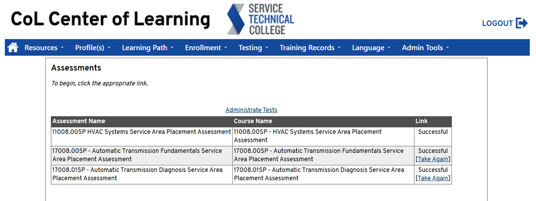Click the LOGOUT text link
The width and height of the screenshot is (536, 201).
497,23
